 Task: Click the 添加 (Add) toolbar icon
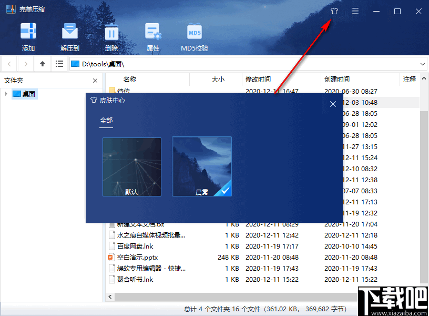coord(28,32)
